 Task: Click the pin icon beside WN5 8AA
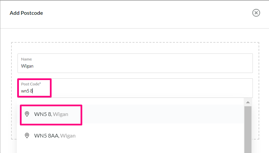point(27,136)
